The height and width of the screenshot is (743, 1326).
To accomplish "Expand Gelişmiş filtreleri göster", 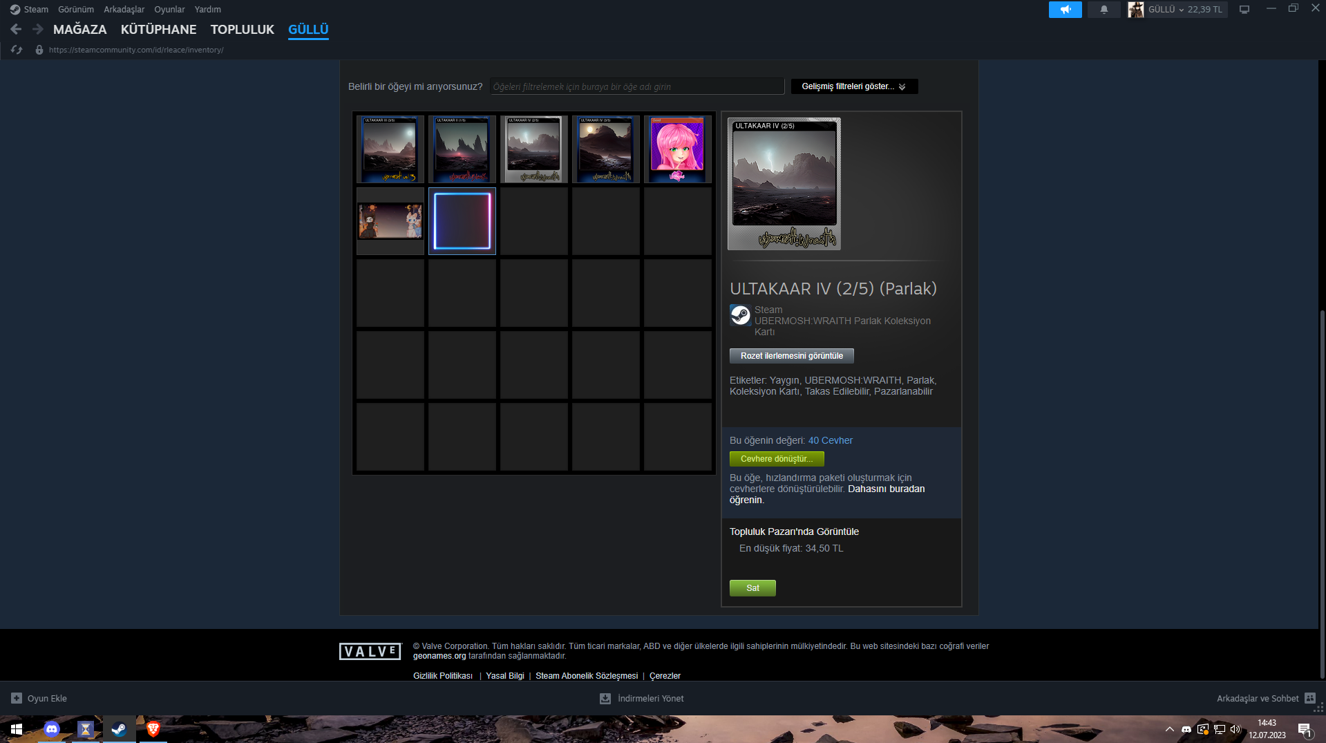I will click(854, 86).
